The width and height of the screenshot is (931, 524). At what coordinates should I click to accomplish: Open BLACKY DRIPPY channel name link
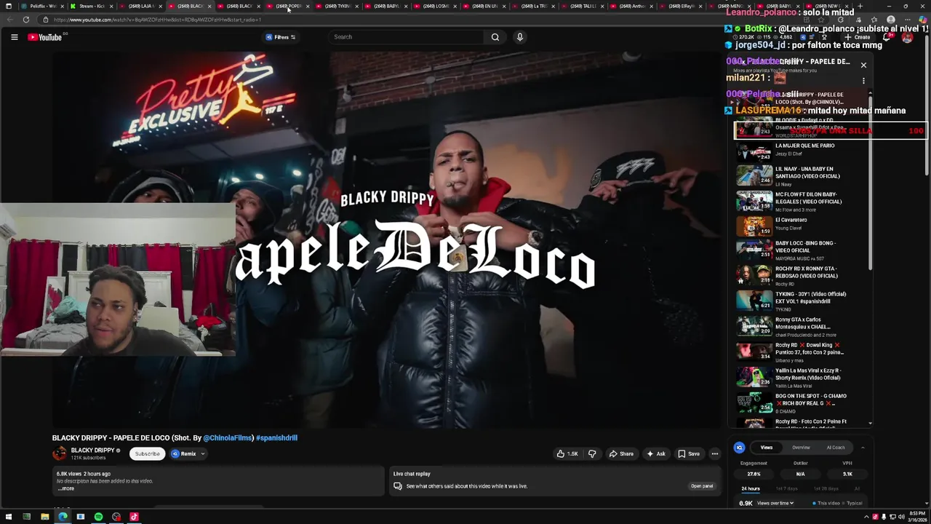92,450
